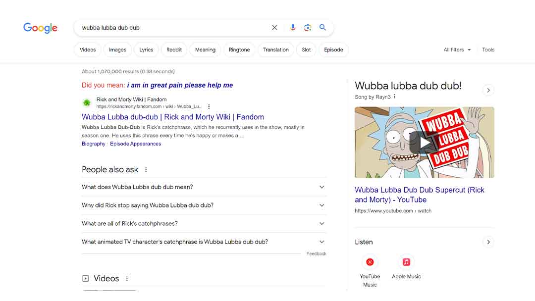Select the Videos filter chip
Screen dimensions: 535x301
coord(88,50)
